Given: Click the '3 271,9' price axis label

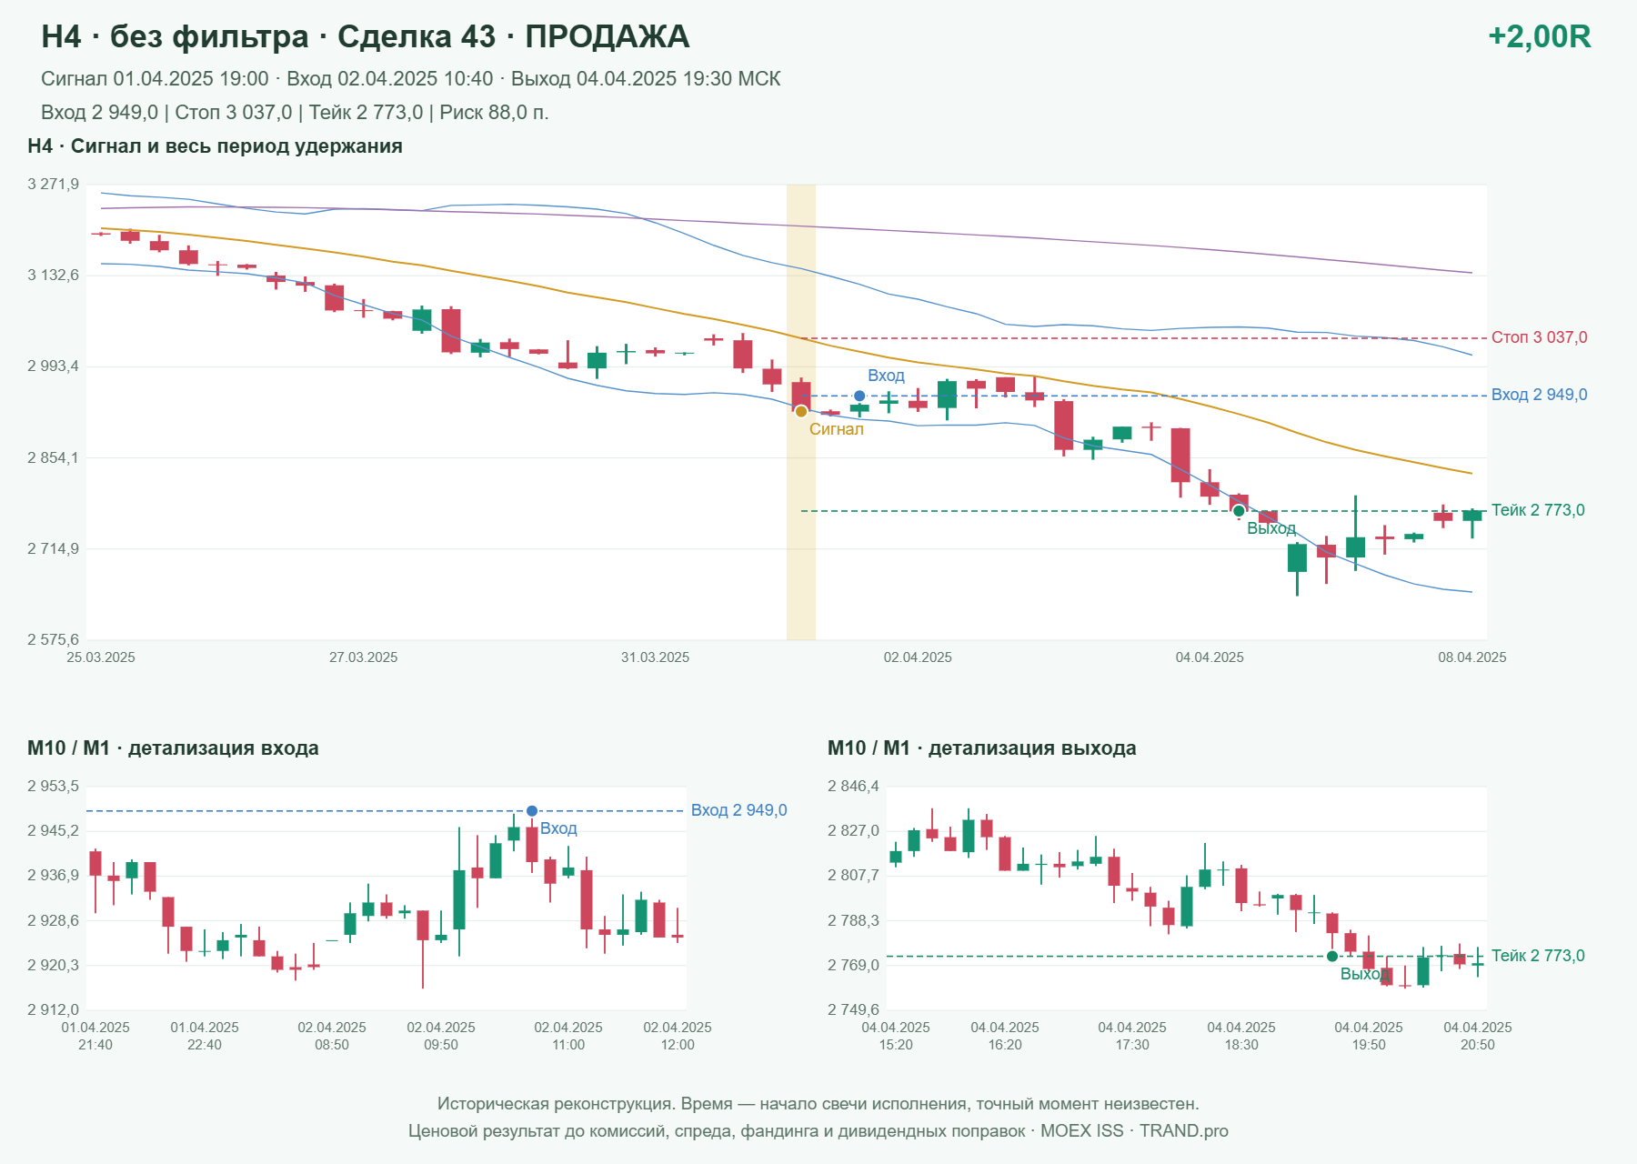Looking at the screenshot, I should pyautogui.click(x=54, y=185).
